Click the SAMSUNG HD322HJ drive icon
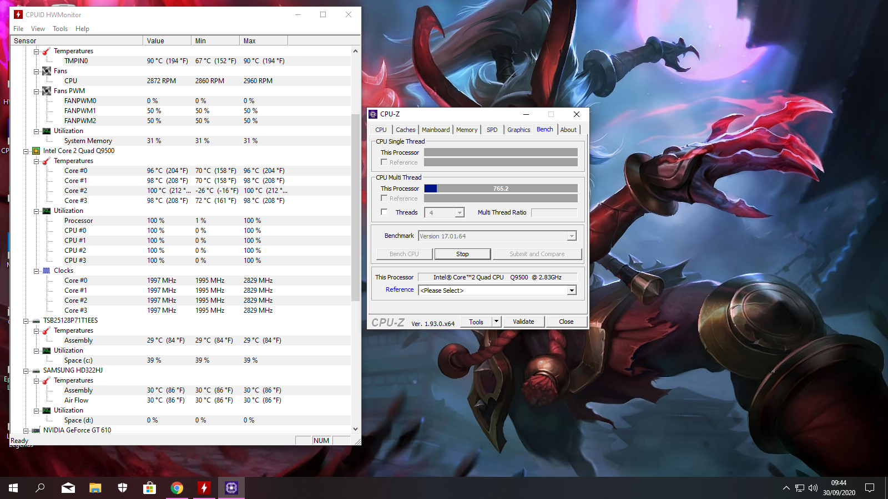Image resolution: width=888 pixels, height=499 pixels. point(36,370)
